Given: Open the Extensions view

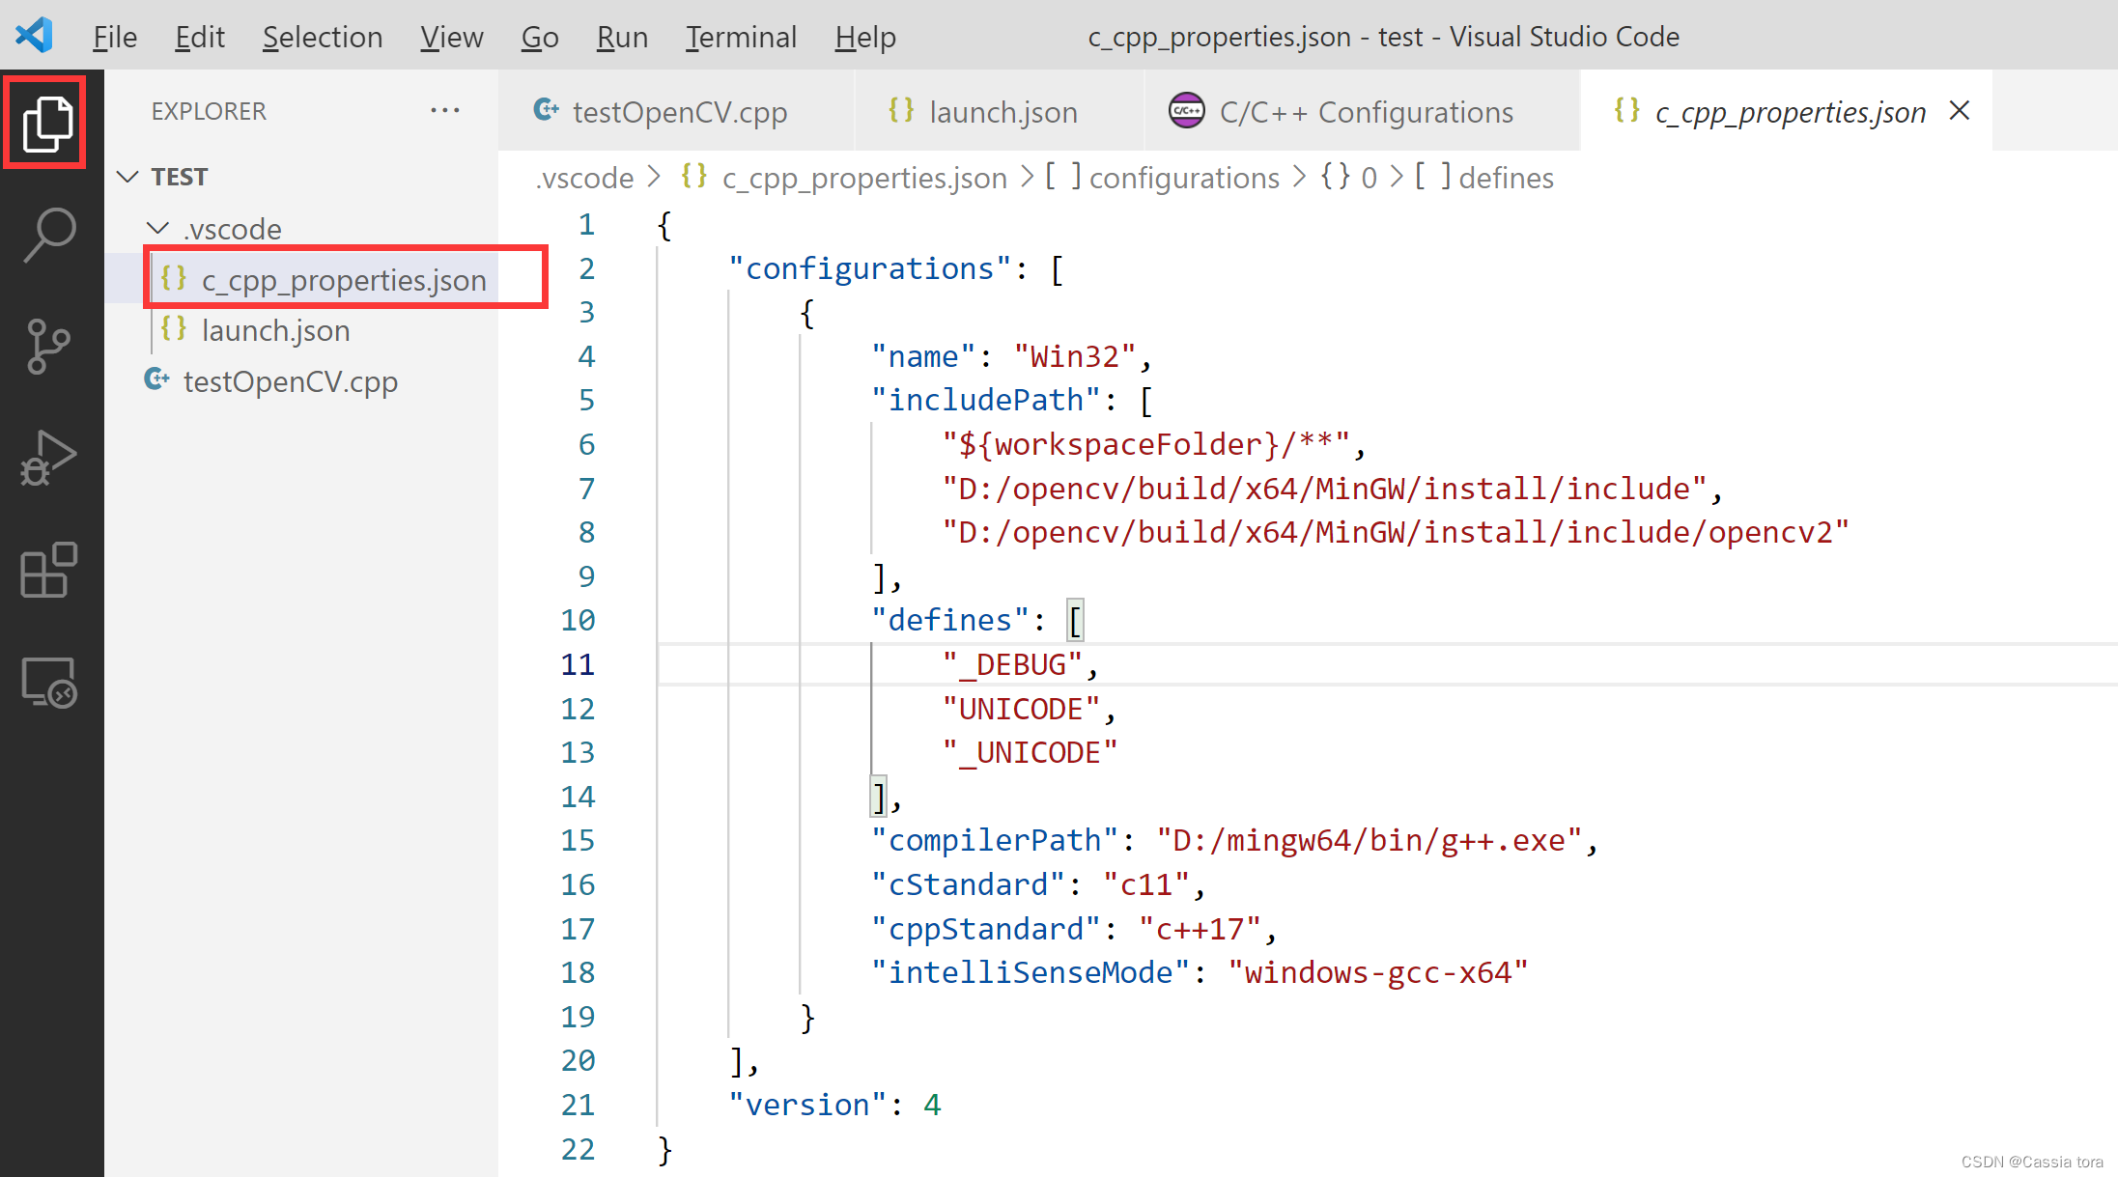Looking at the screenshot, I should coord(48,570).
